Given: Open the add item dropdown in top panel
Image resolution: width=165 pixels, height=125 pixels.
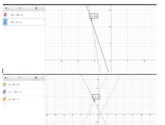Looking at the screenshot, I should (6, 8).
